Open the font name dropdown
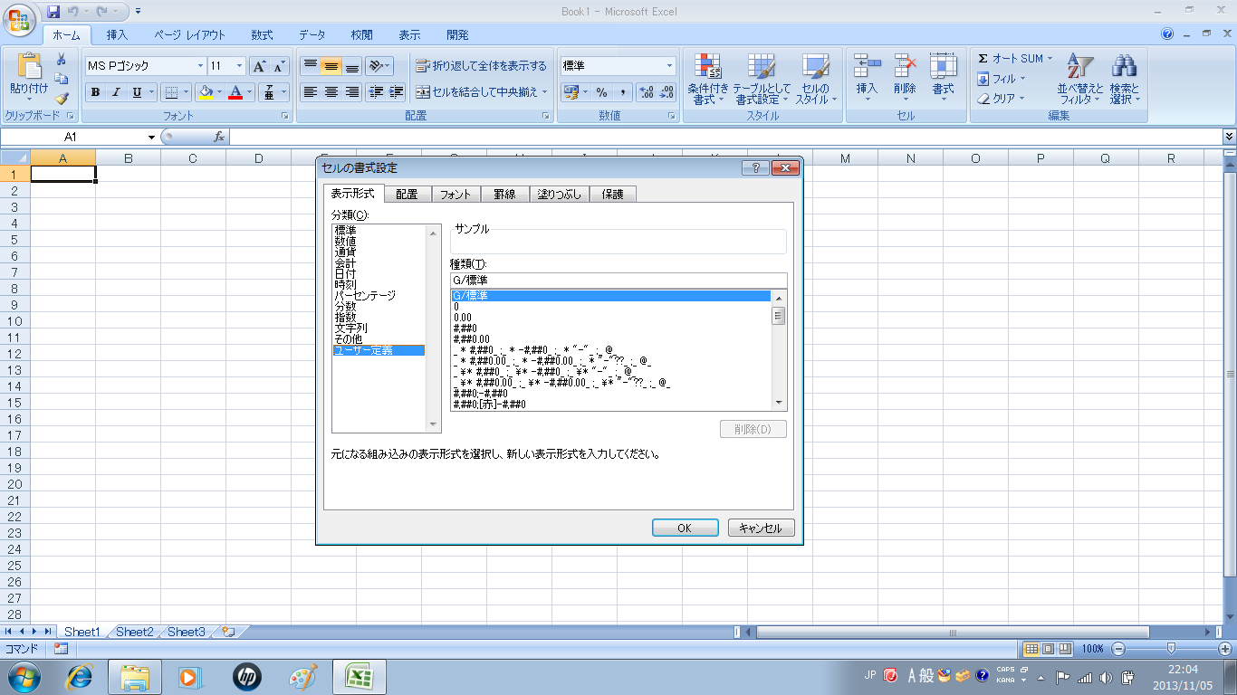 (x=200, y=66)
